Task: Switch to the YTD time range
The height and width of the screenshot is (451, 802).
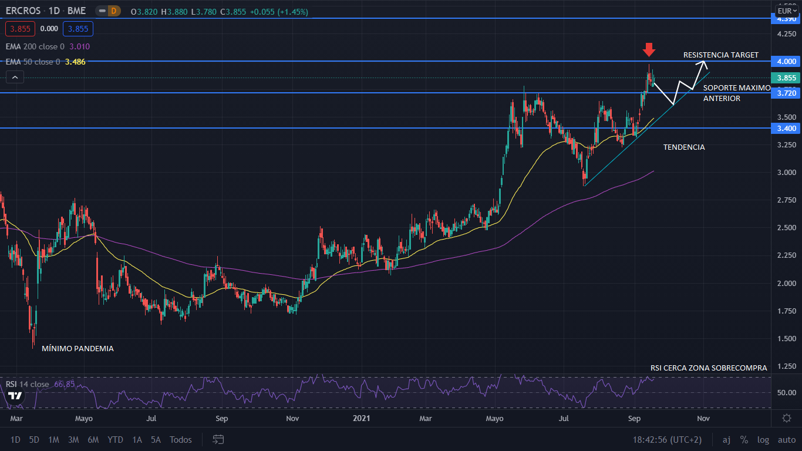Action: [115, 439]
